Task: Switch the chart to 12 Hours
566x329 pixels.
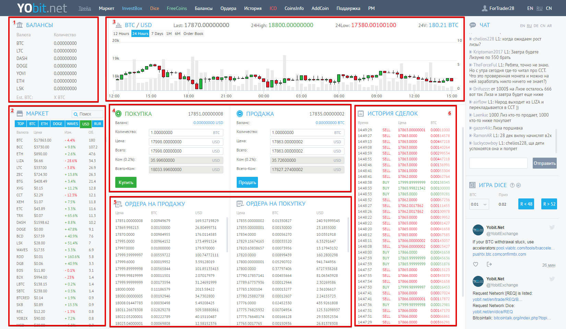Action: [x=121, y=34]
